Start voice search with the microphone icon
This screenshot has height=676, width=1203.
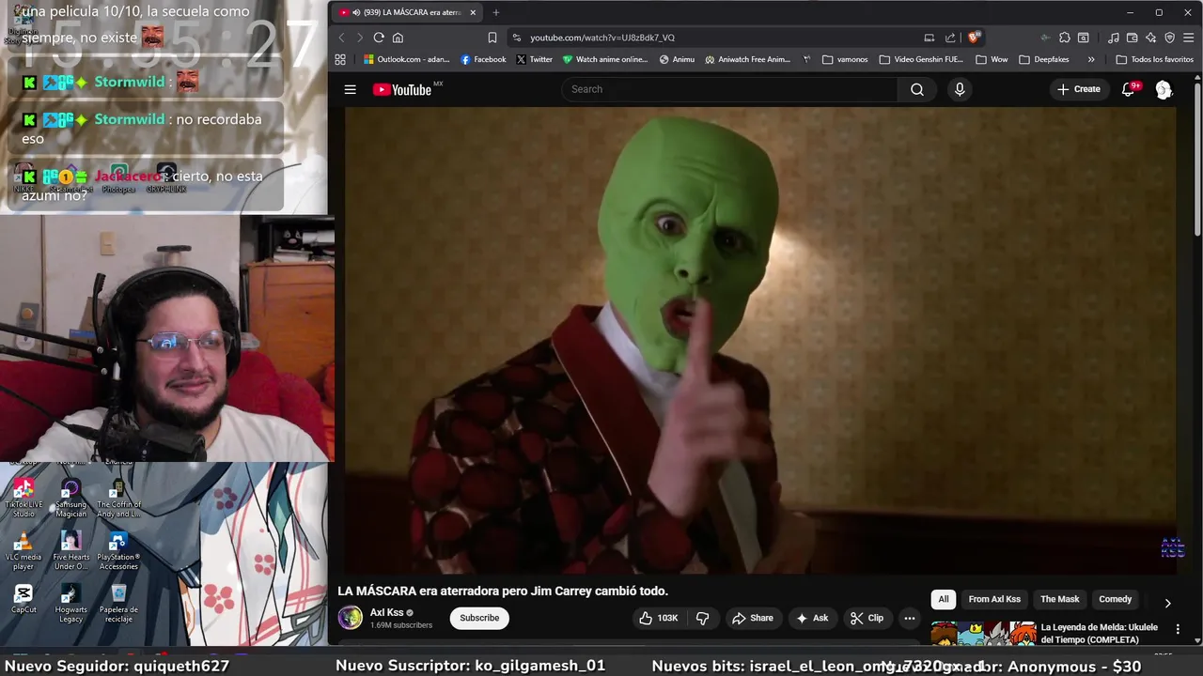[960, 89]
